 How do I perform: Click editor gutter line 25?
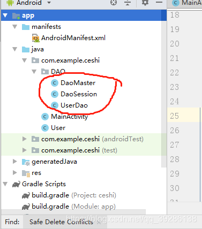point(175,116)
